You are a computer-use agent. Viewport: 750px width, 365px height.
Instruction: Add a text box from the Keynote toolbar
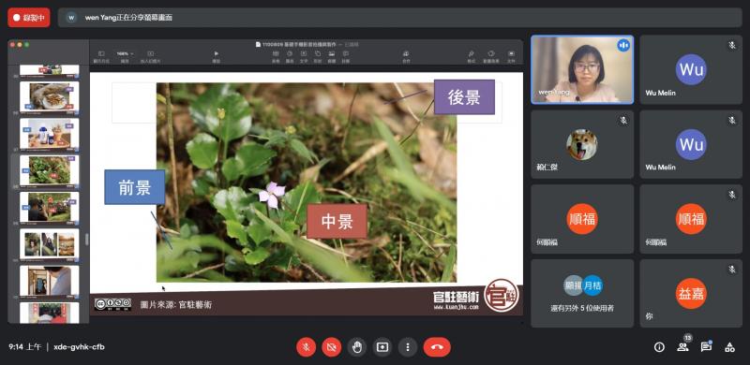pyautogui.click(x=303, y=56)
